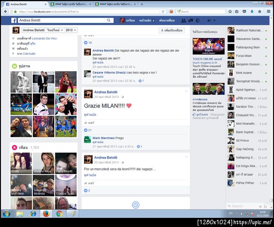Viewport: 274px width, 227px height.
Task: Click the Facebook logo icon
Action: [x=14, y=21]
